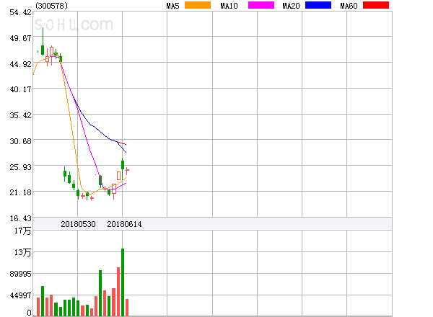Click the 17万 volume axis label

(x=22, y=231)
